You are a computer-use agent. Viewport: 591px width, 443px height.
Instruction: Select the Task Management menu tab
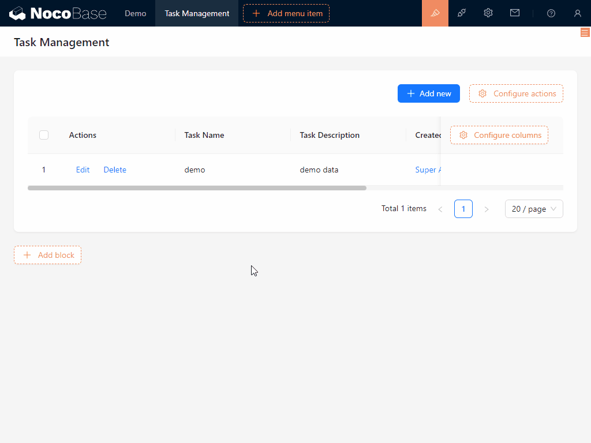(197, 13)
